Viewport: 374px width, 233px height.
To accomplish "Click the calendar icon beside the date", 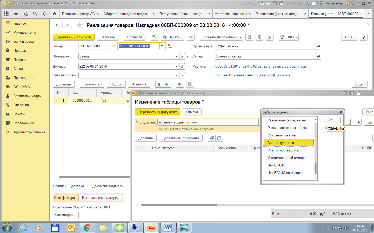I will [x=162, y=46].
